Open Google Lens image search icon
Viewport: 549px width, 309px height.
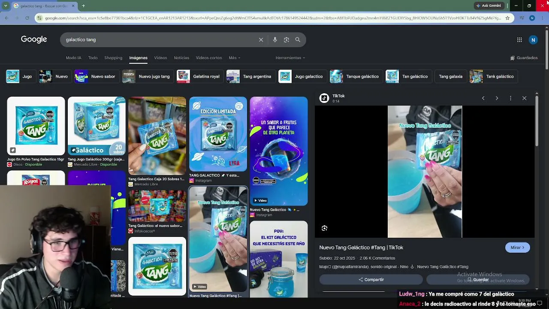(287, 39)
